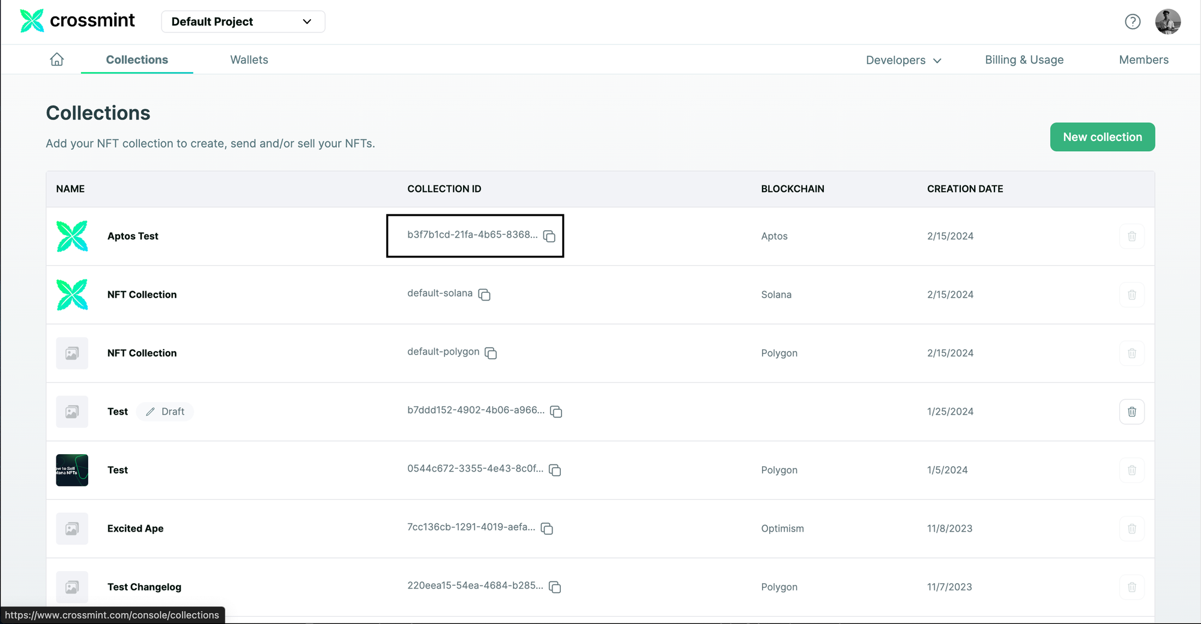The width and height of the screenshot is (1201, 624).
Task: Open the Test Changelog collection name
Action: pyautogui.click(x=144, y=587)
